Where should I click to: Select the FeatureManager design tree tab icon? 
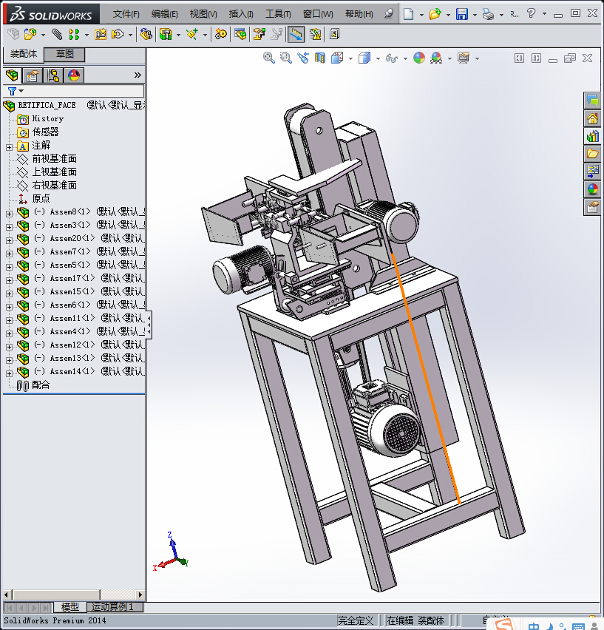pos(12,75)
